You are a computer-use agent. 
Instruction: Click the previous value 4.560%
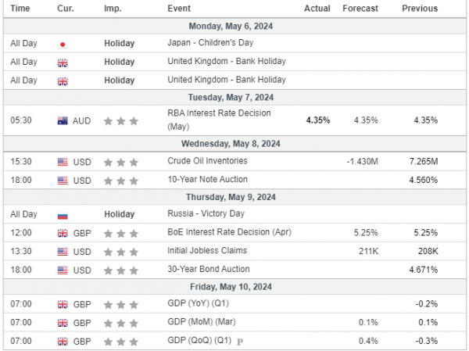tap(424, 181)
